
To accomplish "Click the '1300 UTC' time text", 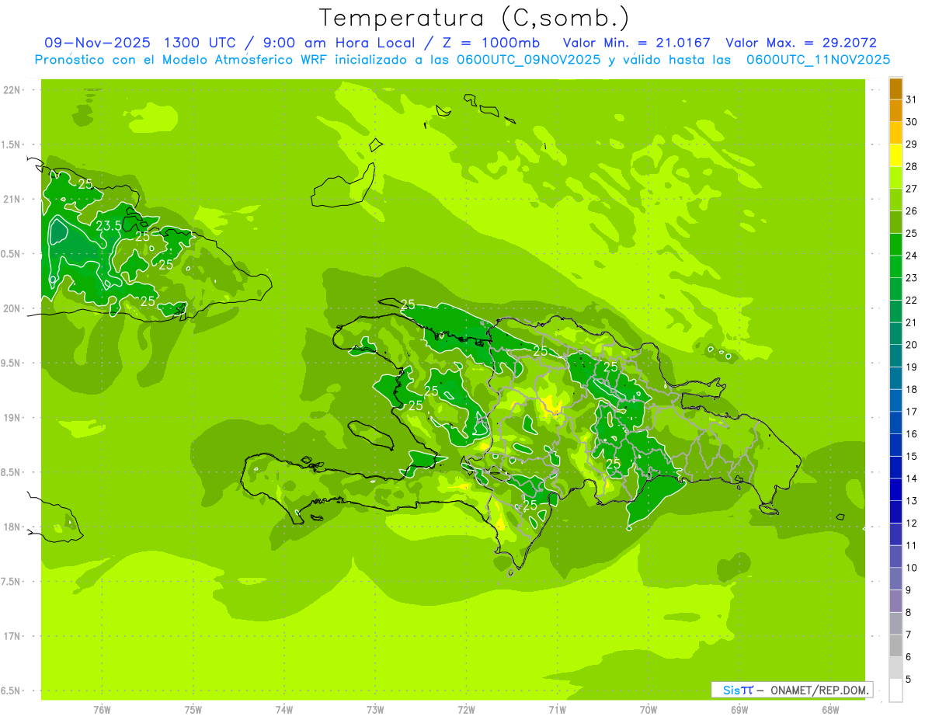I will tap(201, 43).
